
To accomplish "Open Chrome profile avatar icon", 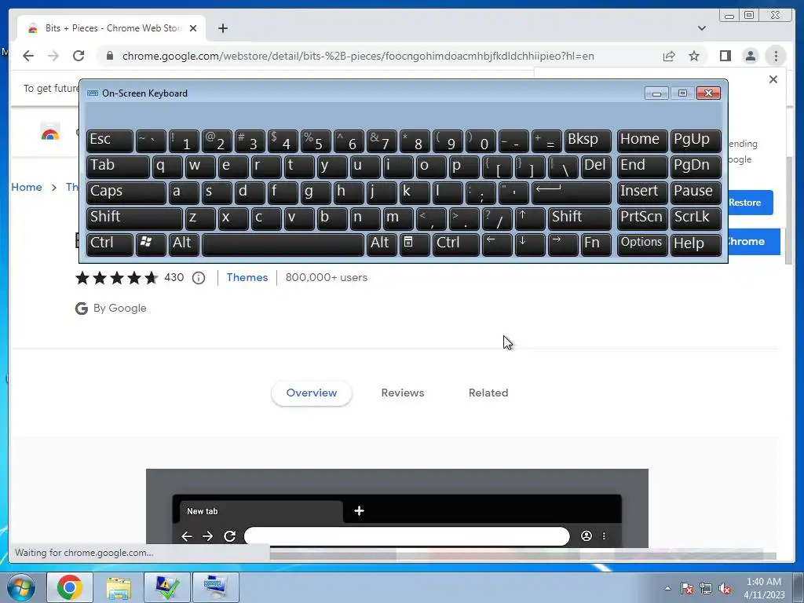I will click(x=750, y=56).
